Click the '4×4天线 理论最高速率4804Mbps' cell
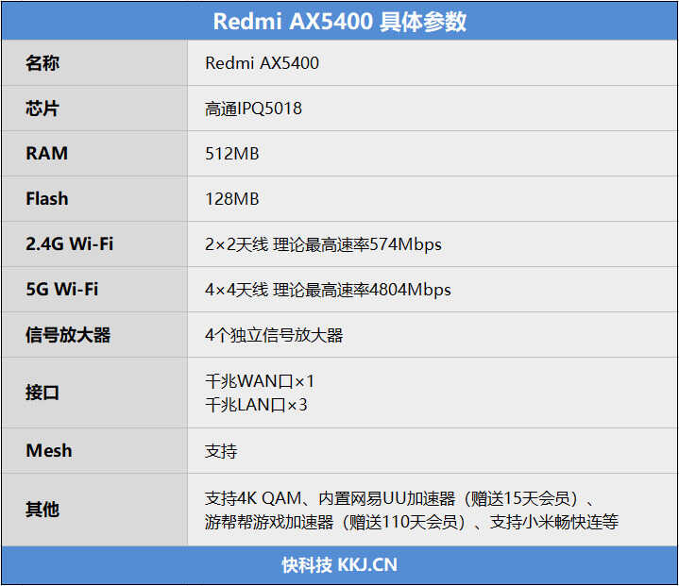 [328, 290]
